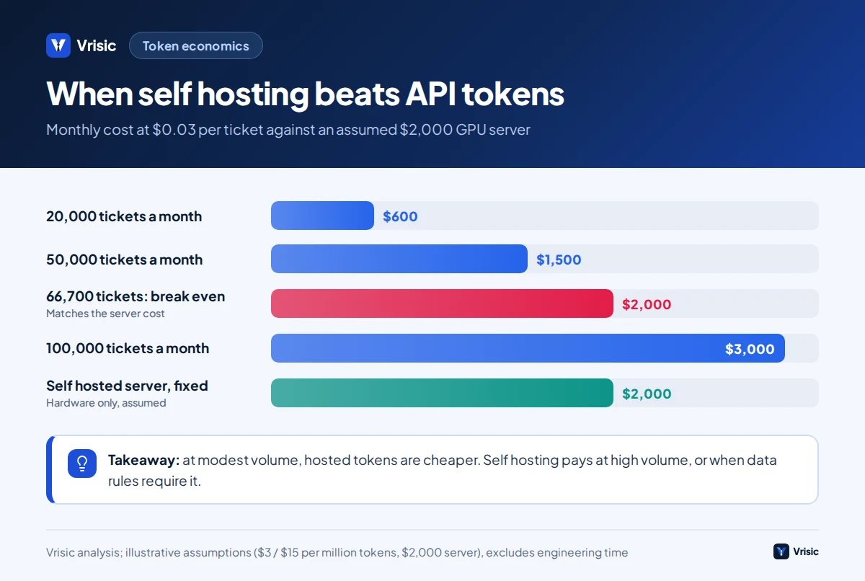865x581 pixels.
Task: Click the subtitle about monthly cost per ticket
Action: click(x=288, y=130)
